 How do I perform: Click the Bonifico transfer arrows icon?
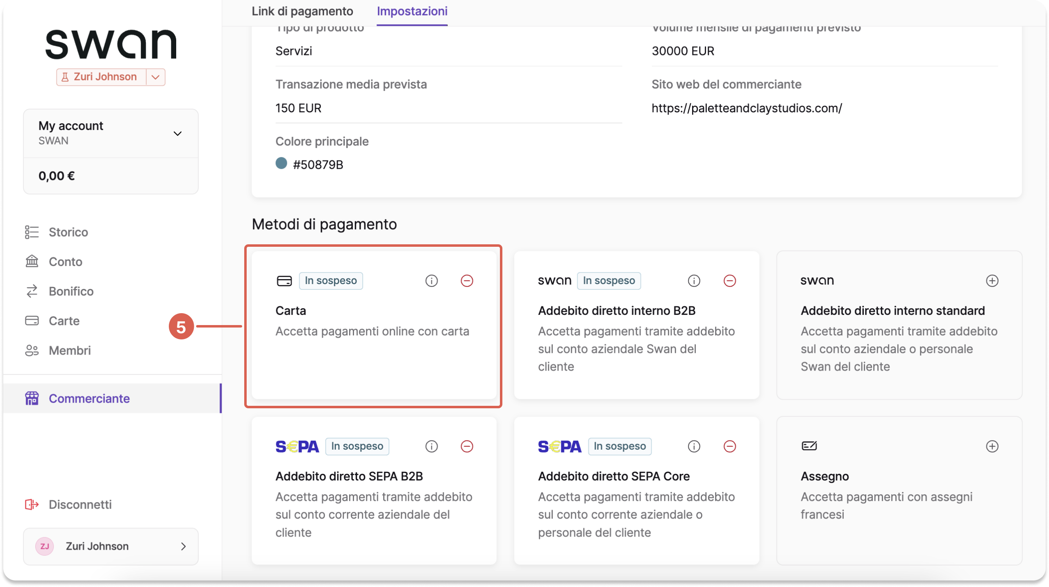[32, 291]
